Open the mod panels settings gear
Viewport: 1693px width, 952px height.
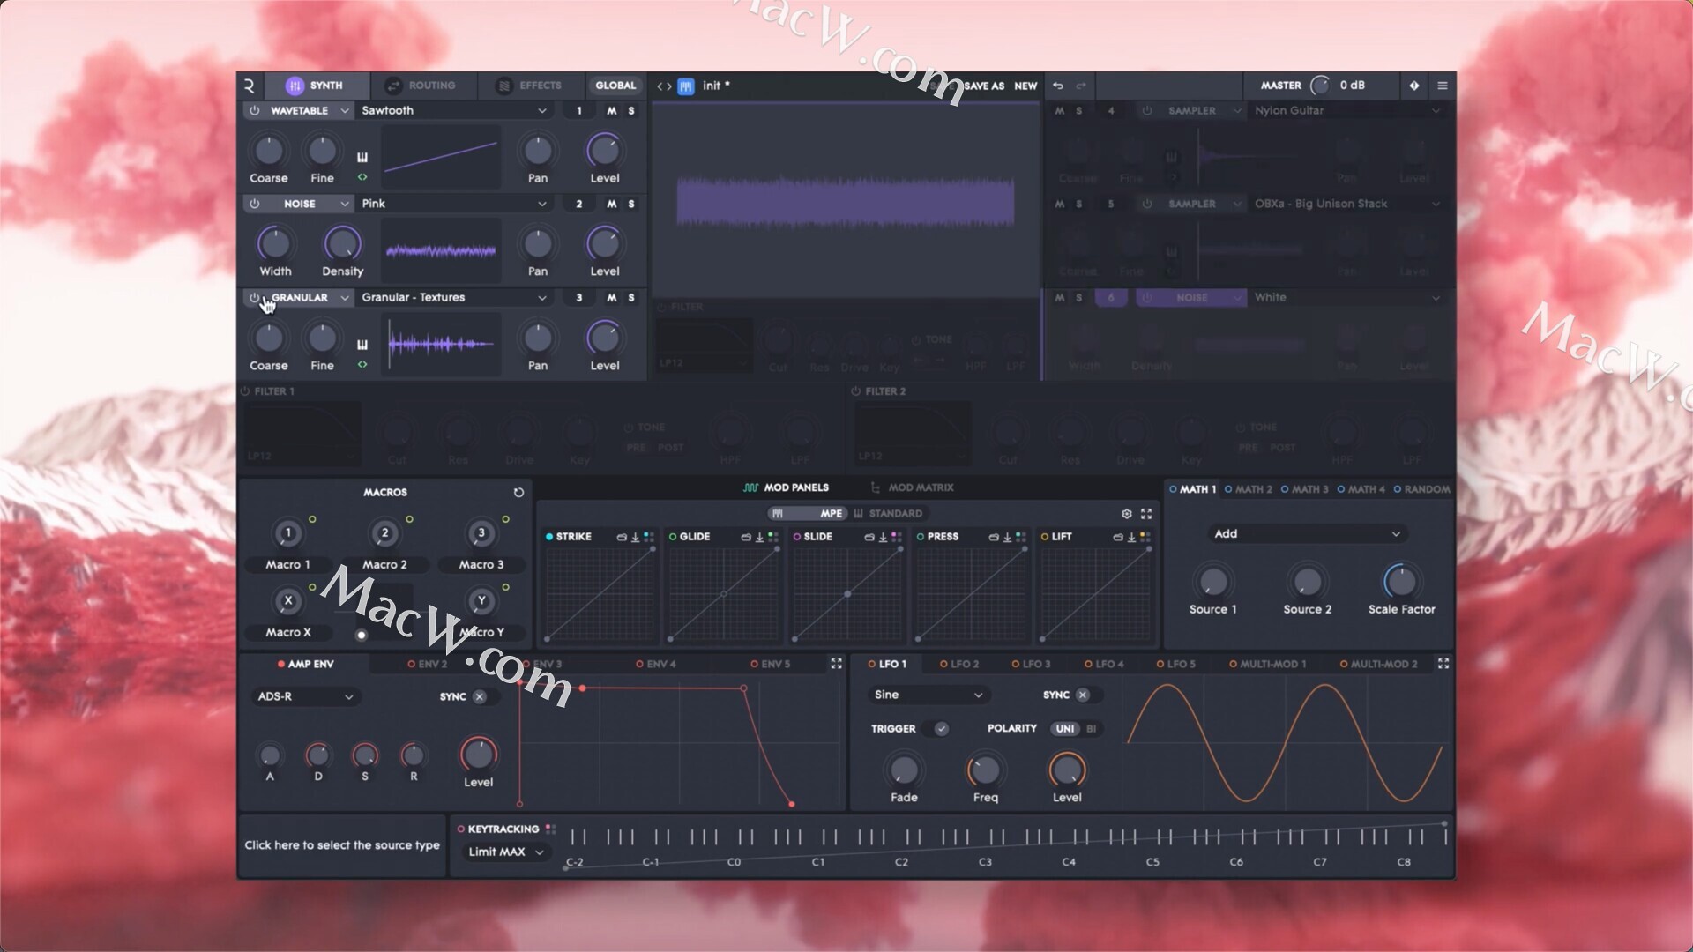[1126, 514]
